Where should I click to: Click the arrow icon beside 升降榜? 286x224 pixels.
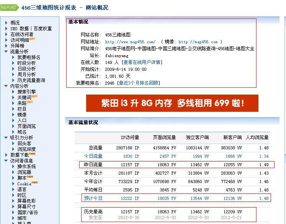point(7,46)
